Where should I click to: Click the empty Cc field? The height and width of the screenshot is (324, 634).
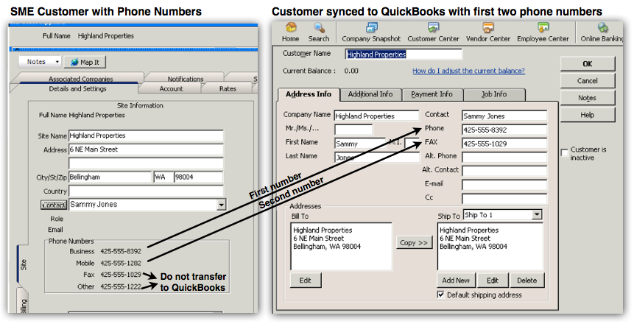(x=504, y=199)
